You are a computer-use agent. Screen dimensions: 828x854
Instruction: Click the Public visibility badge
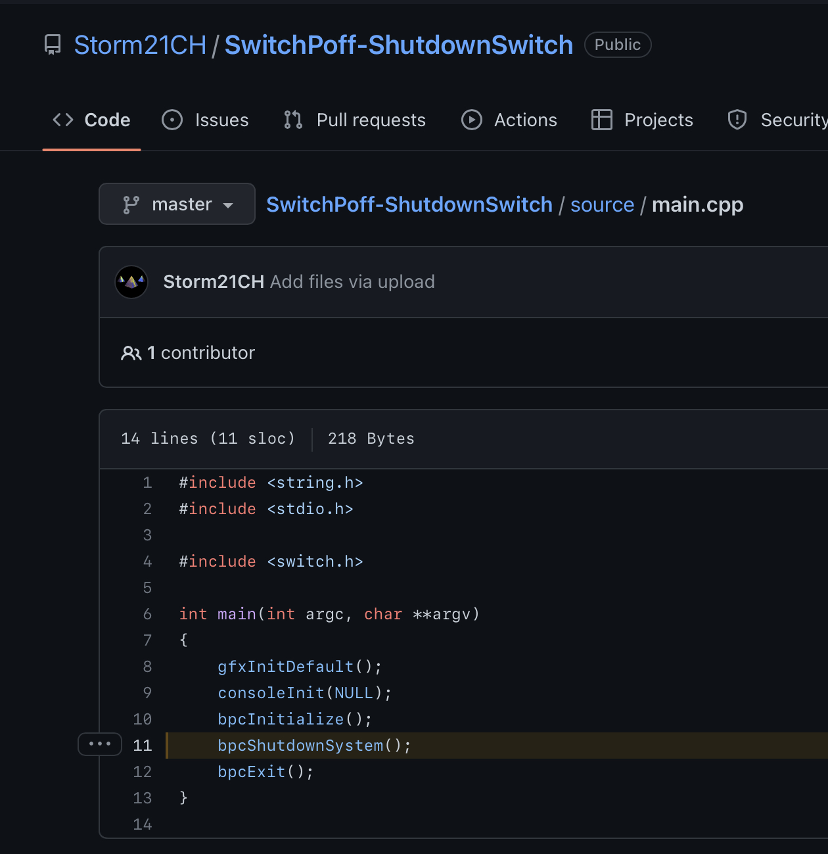click(618, 45)
